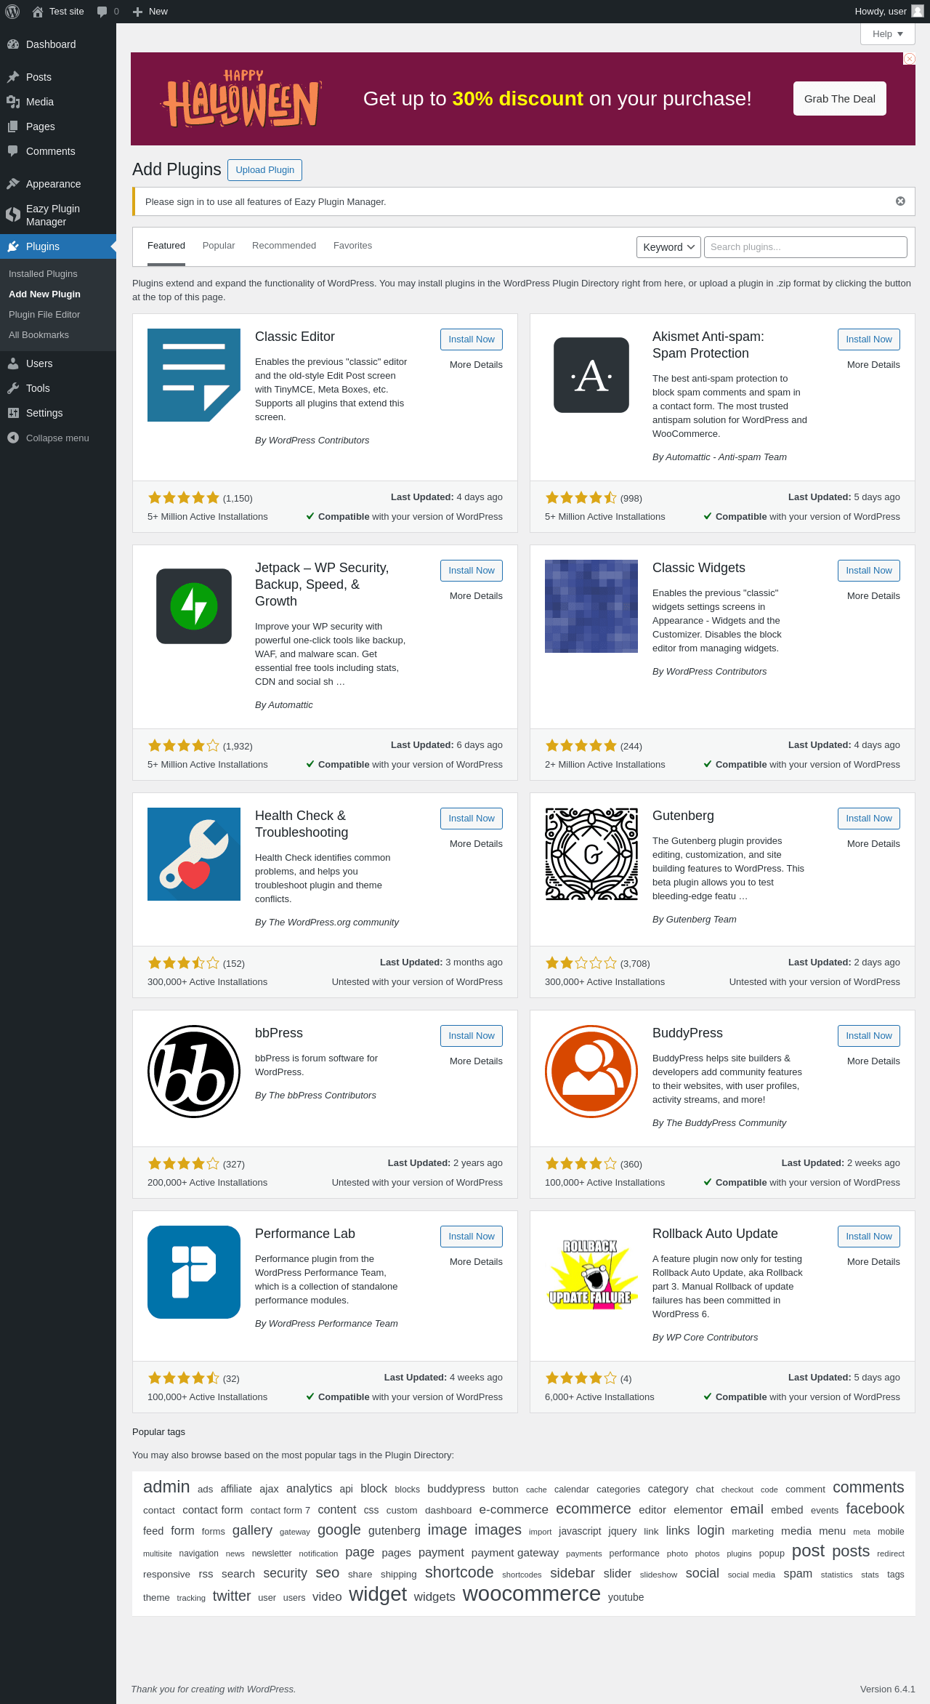The height and width of the screenshot is (1704, 930).
Task: Click the Users icon in sidebar
Action: click(13, 363)
